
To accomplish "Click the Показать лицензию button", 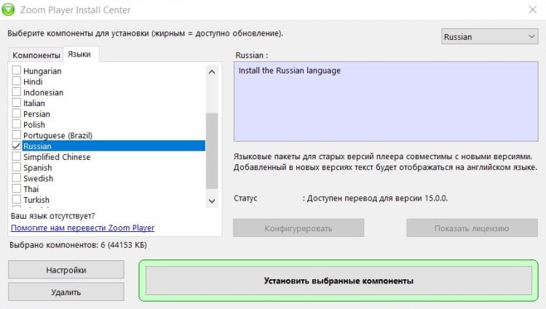I will click(472, 228).
